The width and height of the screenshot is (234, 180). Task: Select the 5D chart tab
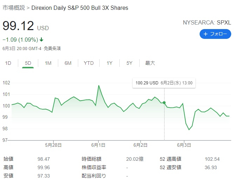click(x=28, y=63)
